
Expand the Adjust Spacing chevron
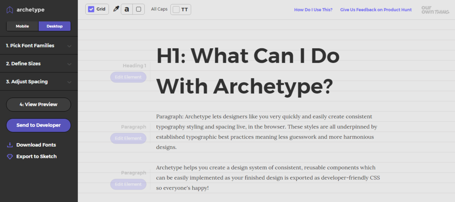[x=69, y=82]
